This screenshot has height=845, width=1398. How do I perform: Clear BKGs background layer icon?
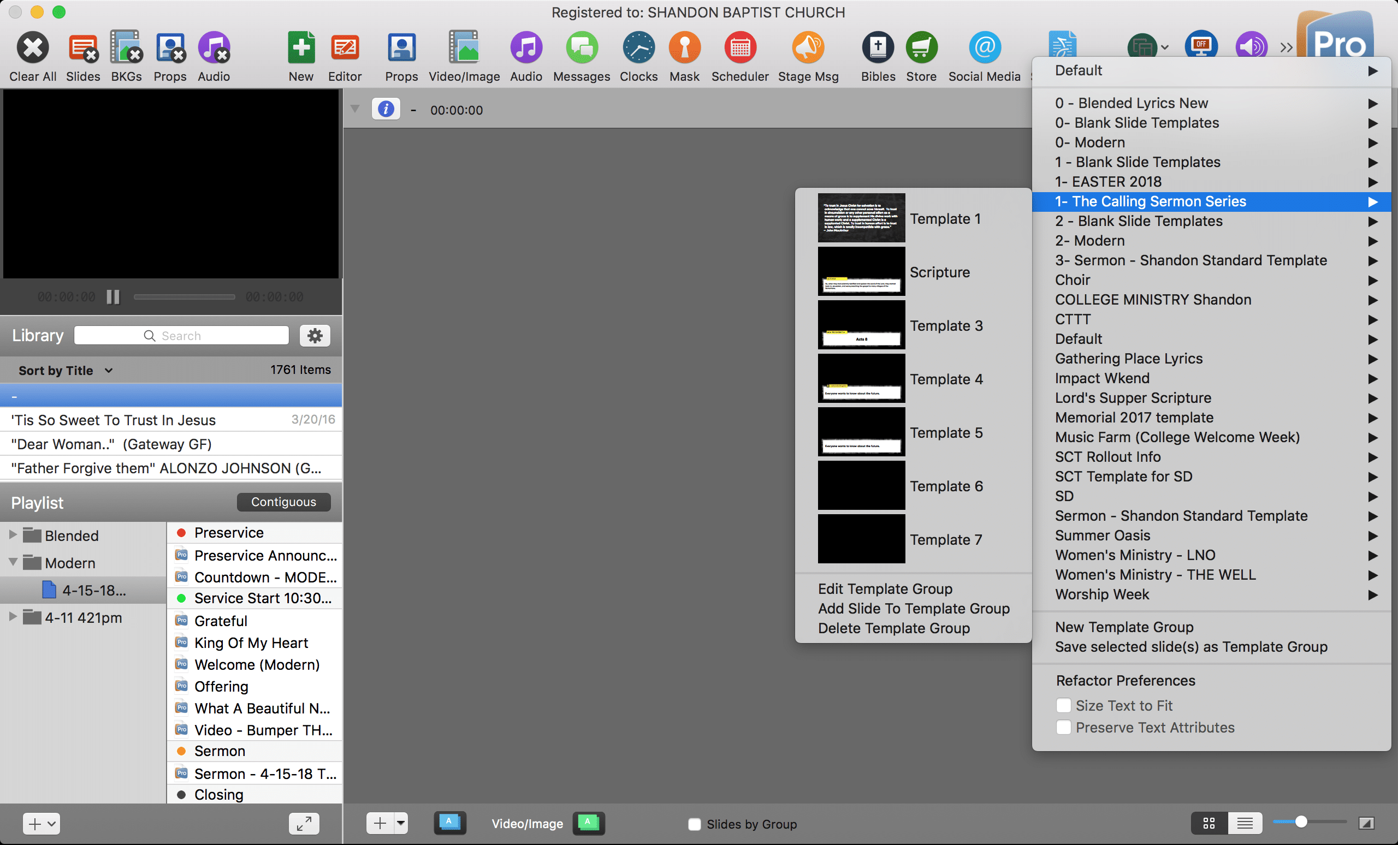click(x=126, y=47)
